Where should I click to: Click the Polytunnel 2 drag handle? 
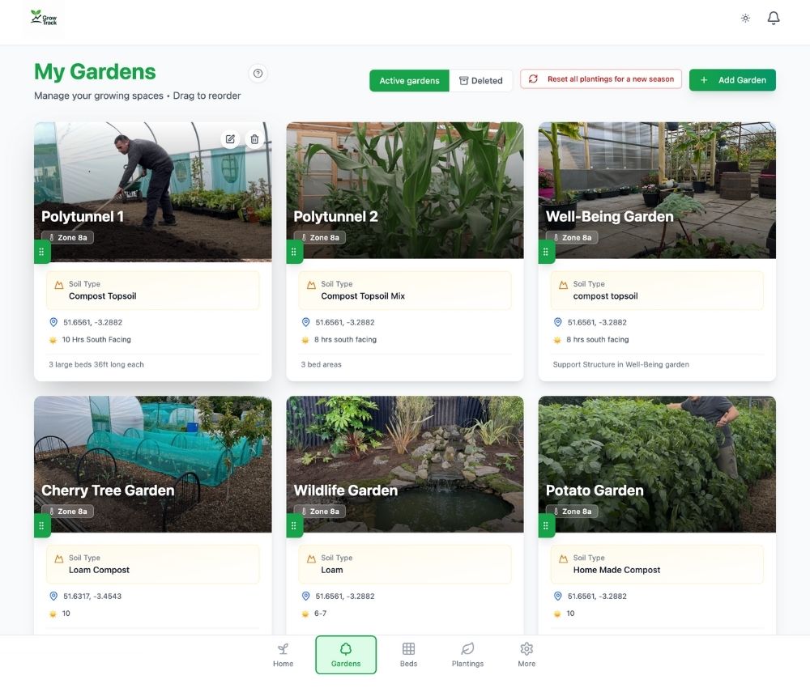(294, 252)
